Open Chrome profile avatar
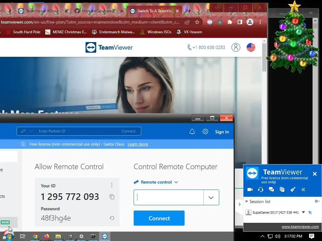This screenshot has width=322, height=241. 250,22
